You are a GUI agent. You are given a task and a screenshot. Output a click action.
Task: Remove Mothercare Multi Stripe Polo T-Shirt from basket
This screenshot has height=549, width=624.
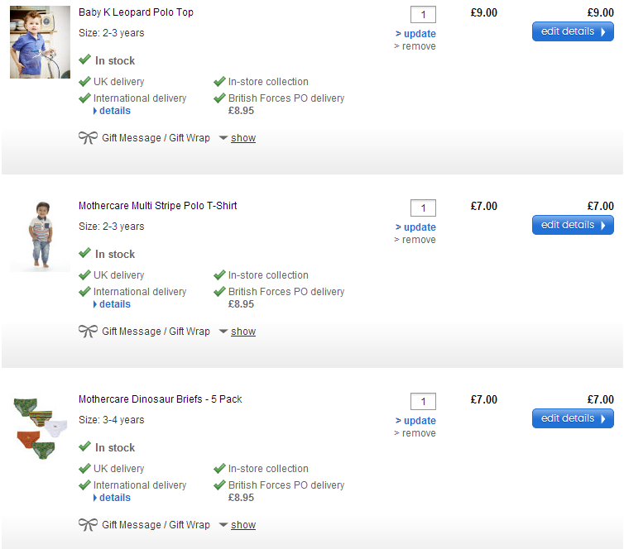(x=418, y=240)
